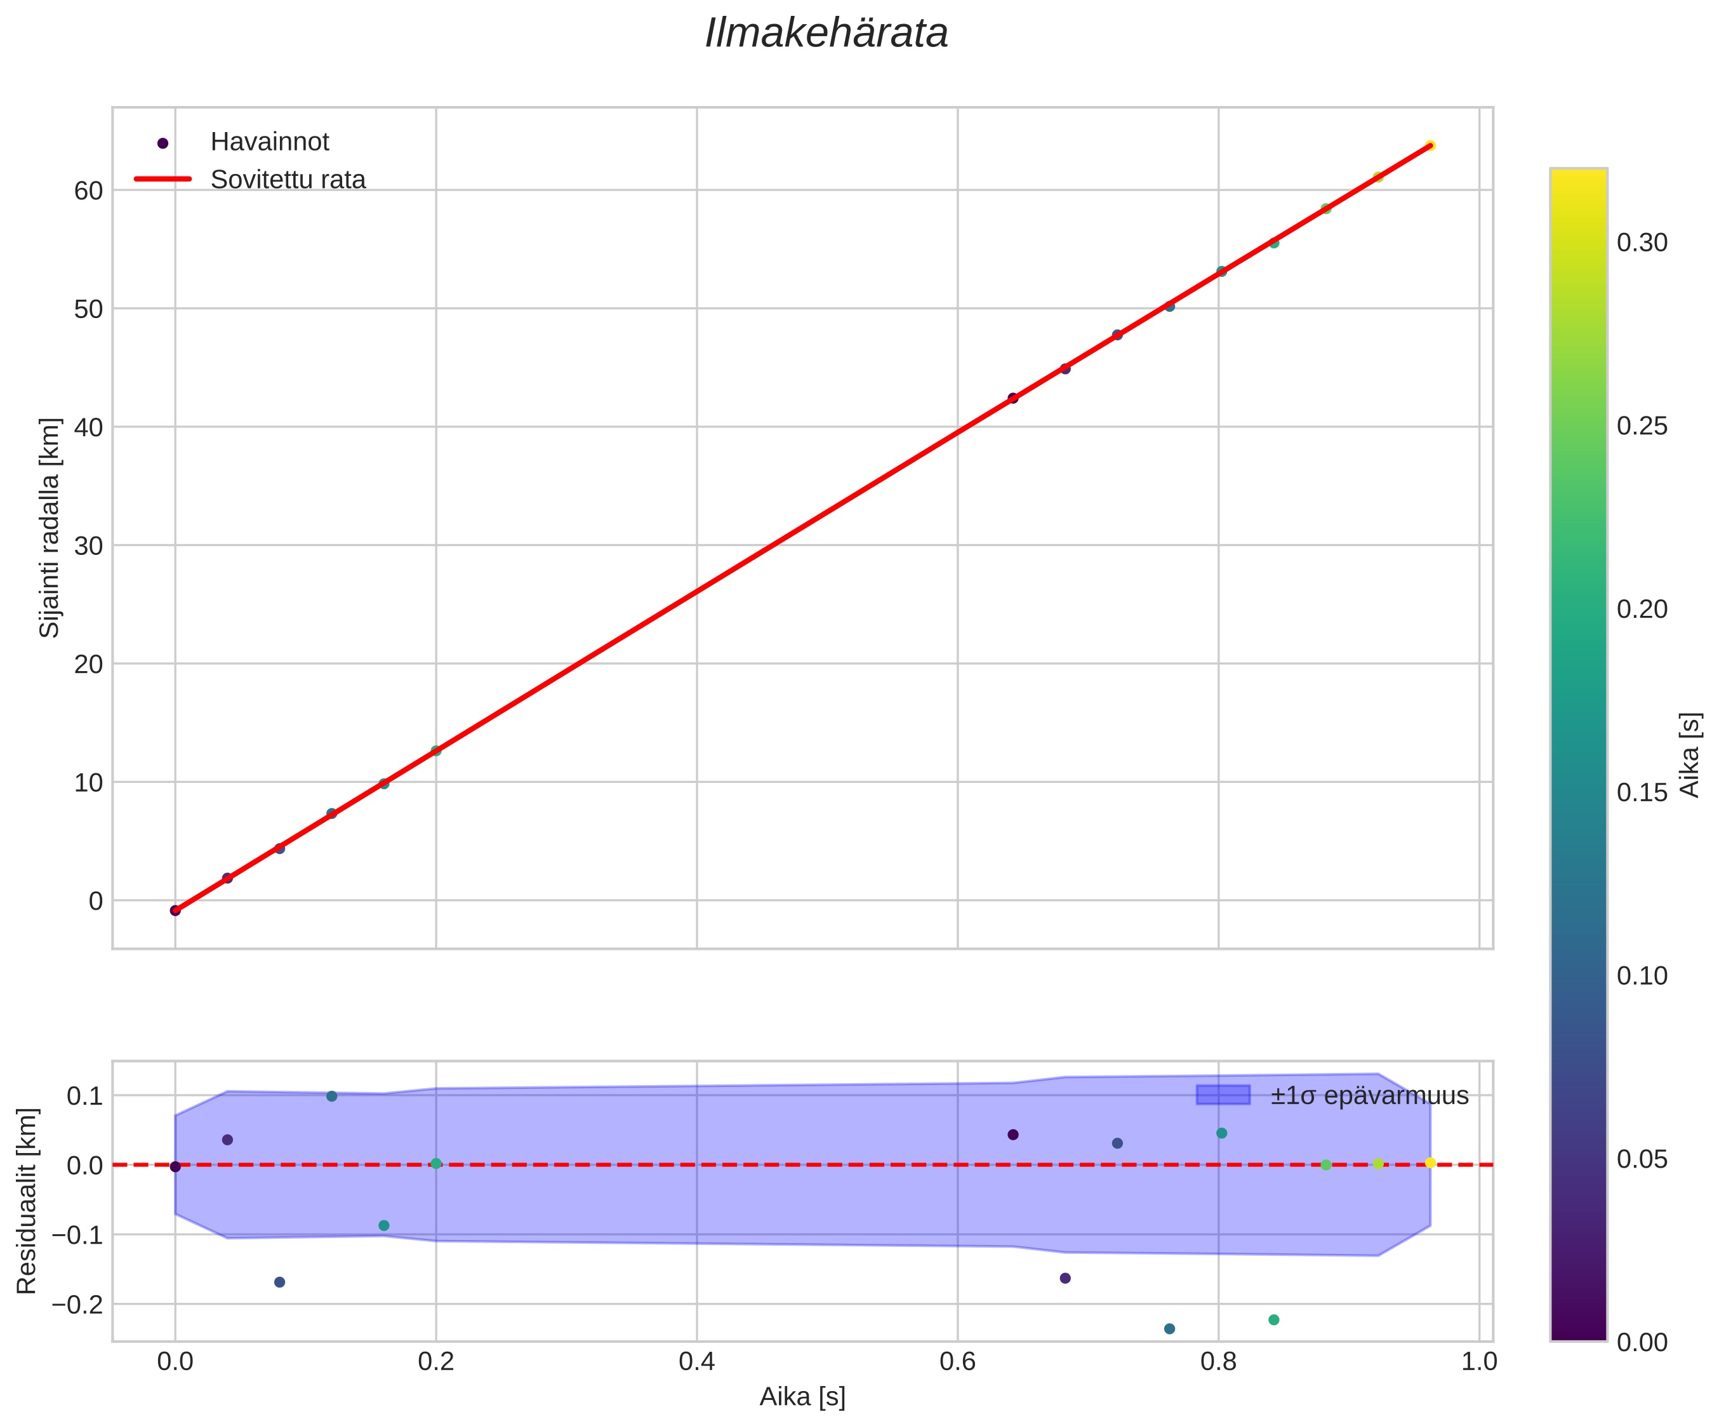Click the first observation point at time 0.0
This screenshot has width=1719, height=1426.
coord(175,910)
